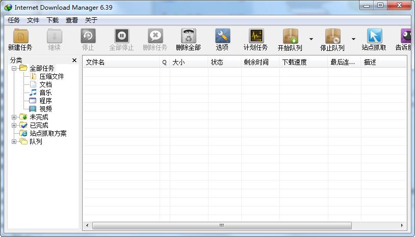Select the 站点抓取方案 tree label

48,134
